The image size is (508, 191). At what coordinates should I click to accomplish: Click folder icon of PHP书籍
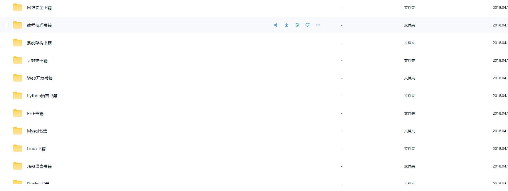pos(18,113)
